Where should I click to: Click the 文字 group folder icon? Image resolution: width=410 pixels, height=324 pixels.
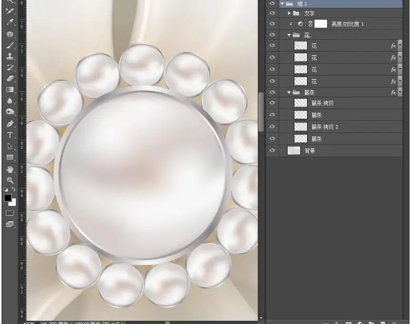pyautogui.click(x=296, y=13)
